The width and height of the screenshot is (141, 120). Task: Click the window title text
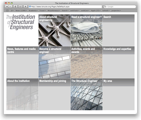(x=72, y=3)
